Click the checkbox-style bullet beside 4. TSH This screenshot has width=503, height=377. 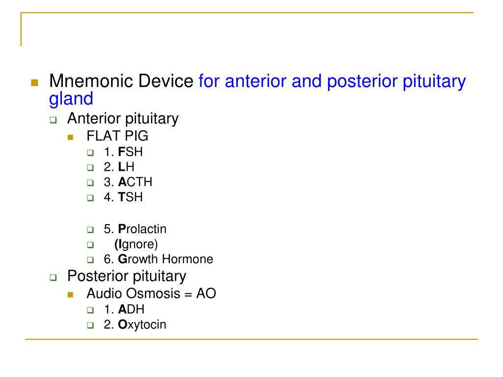click(90, 198)
